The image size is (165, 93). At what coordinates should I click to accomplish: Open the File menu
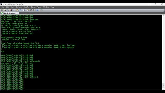pyautogui.click(x=3, y=7)
